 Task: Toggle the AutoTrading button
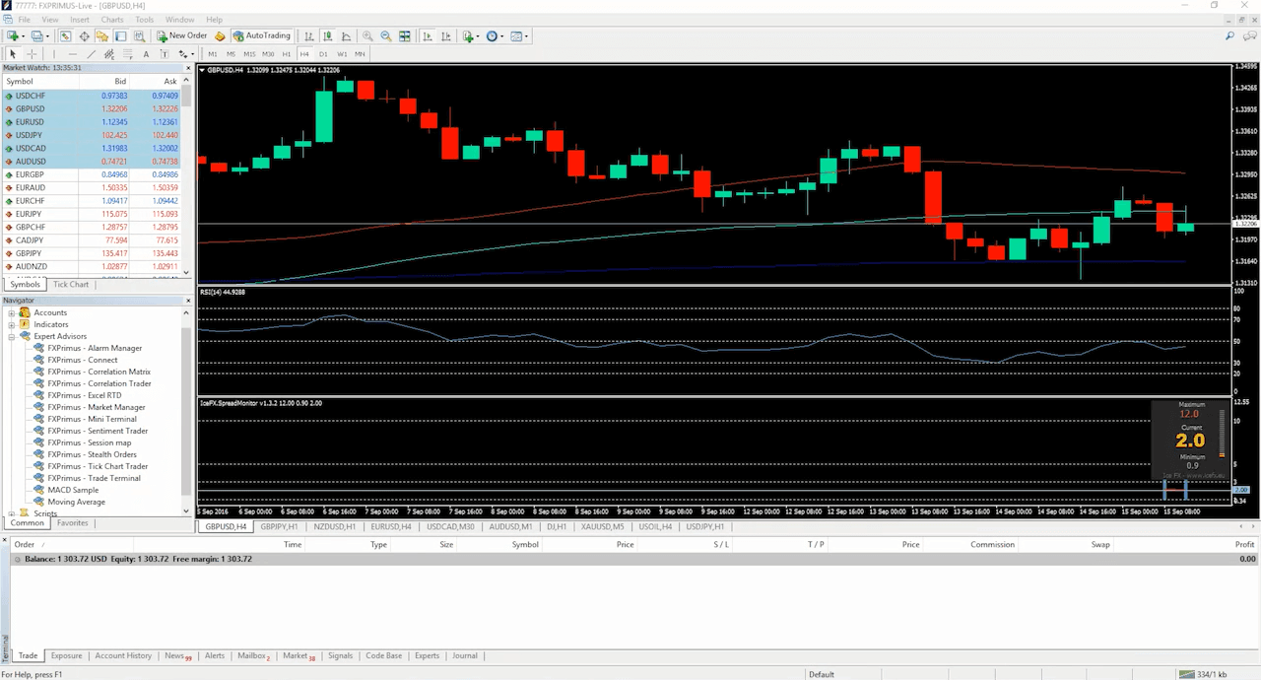261,35
